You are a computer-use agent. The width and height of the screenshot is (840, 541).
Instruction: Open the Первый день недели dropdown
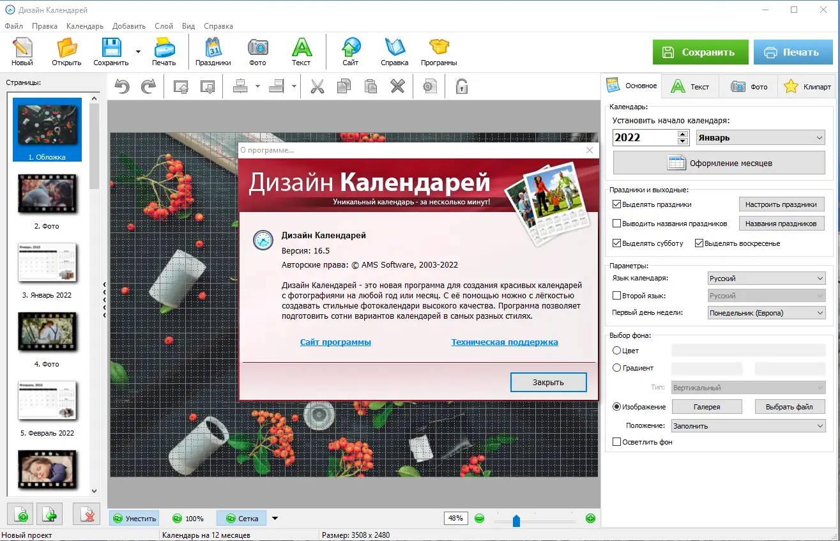767,313
